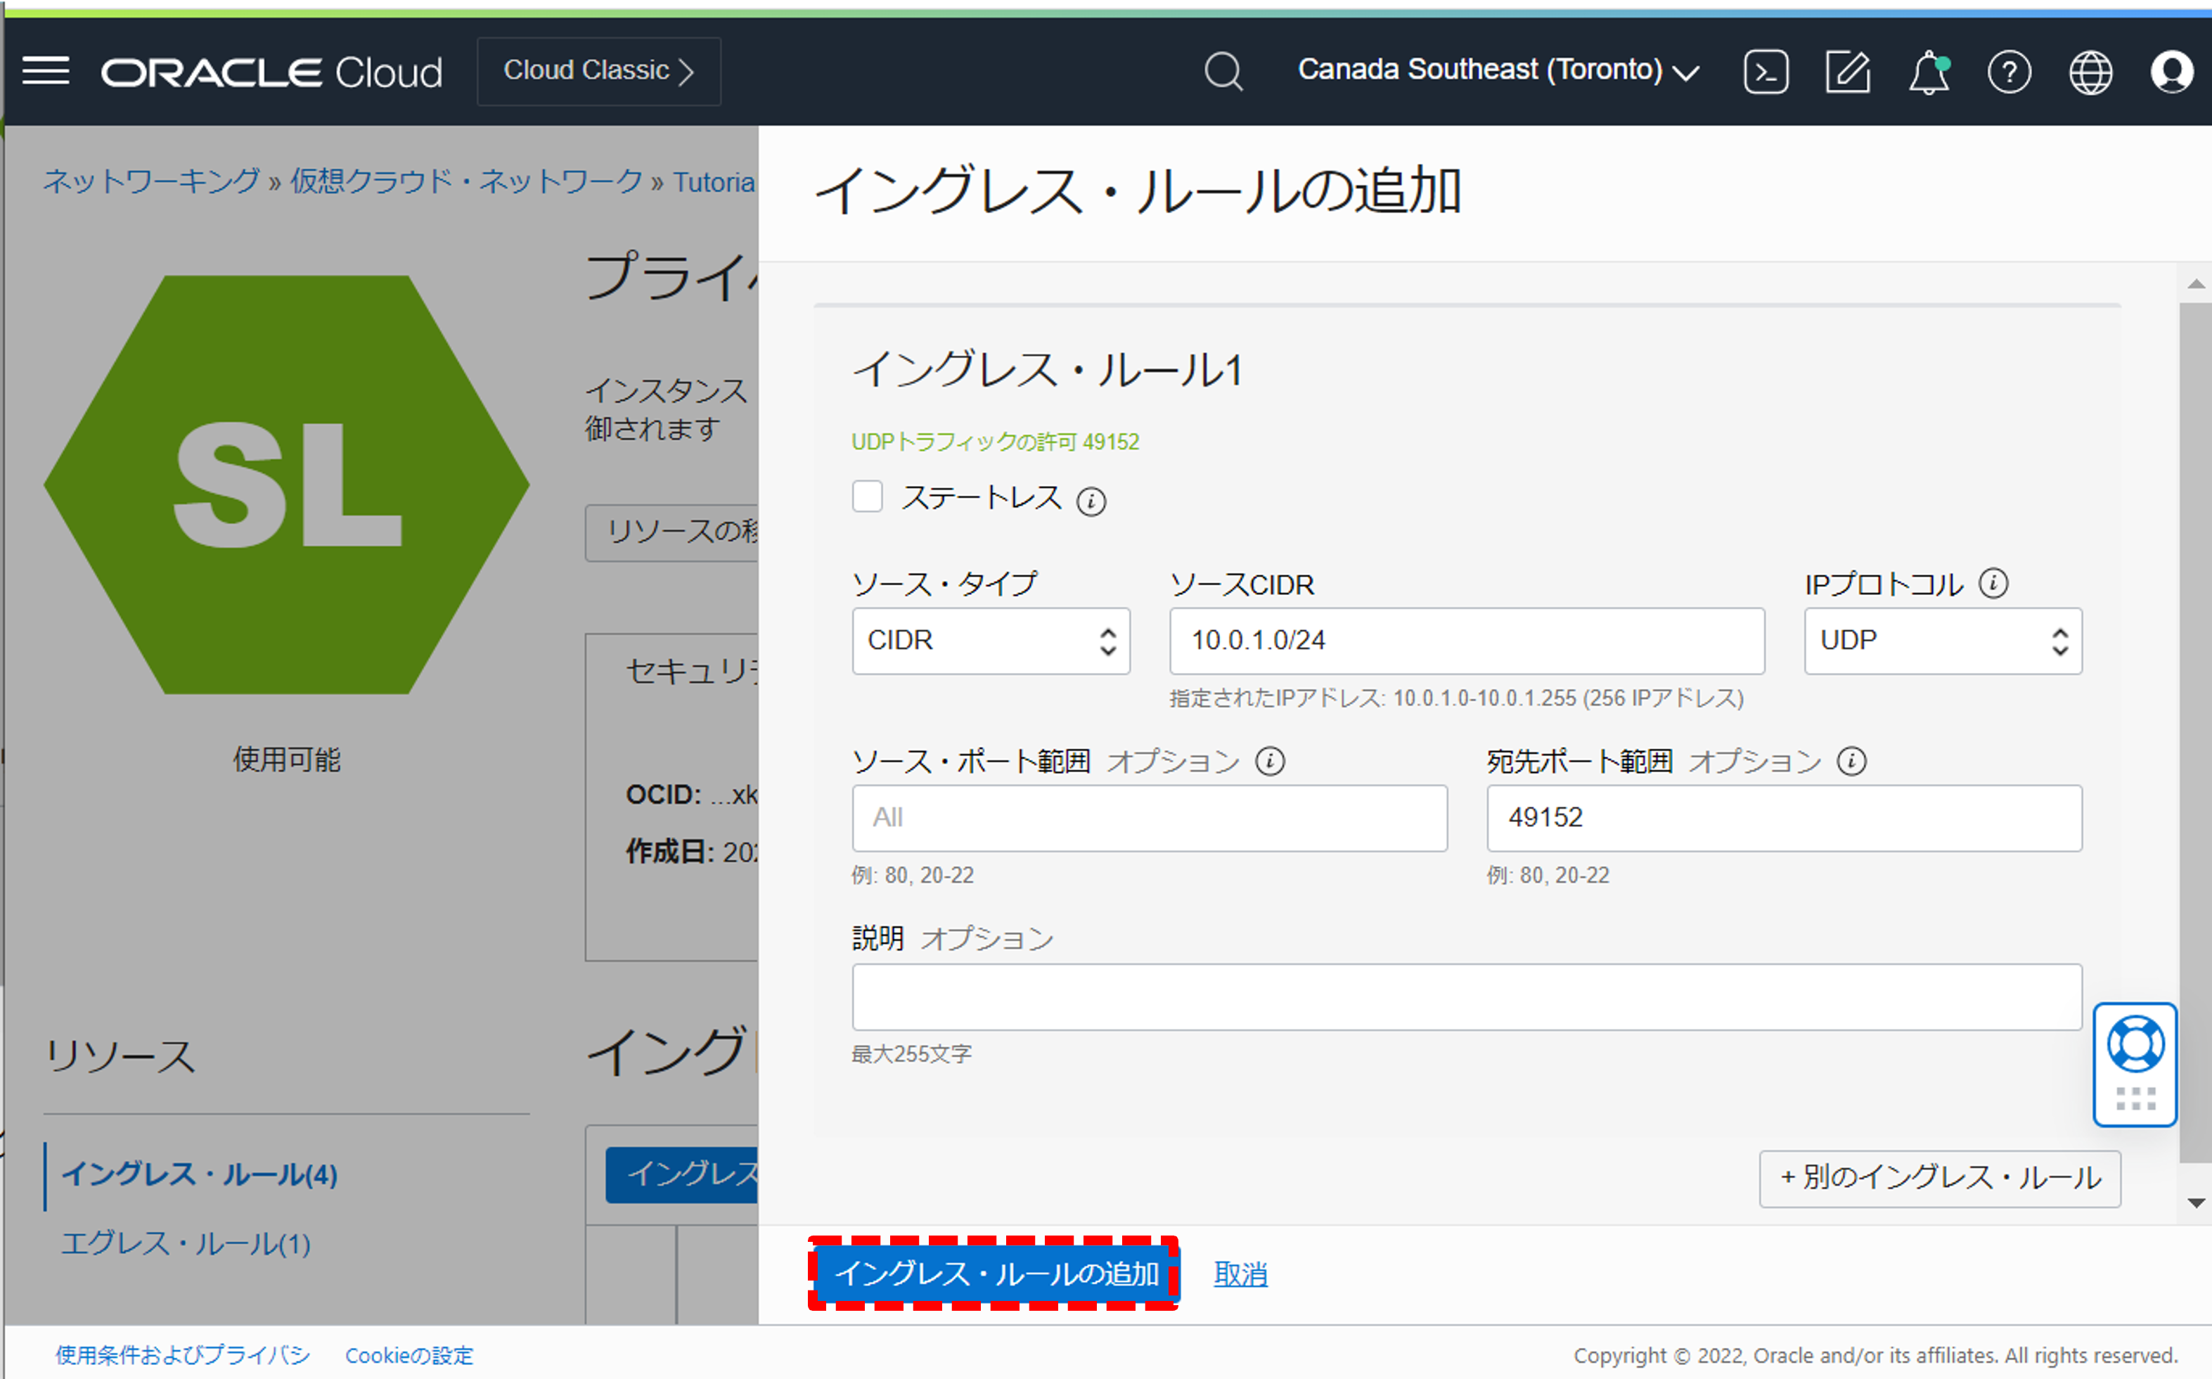Open the navigation hamburger menu

click(45, 71)
